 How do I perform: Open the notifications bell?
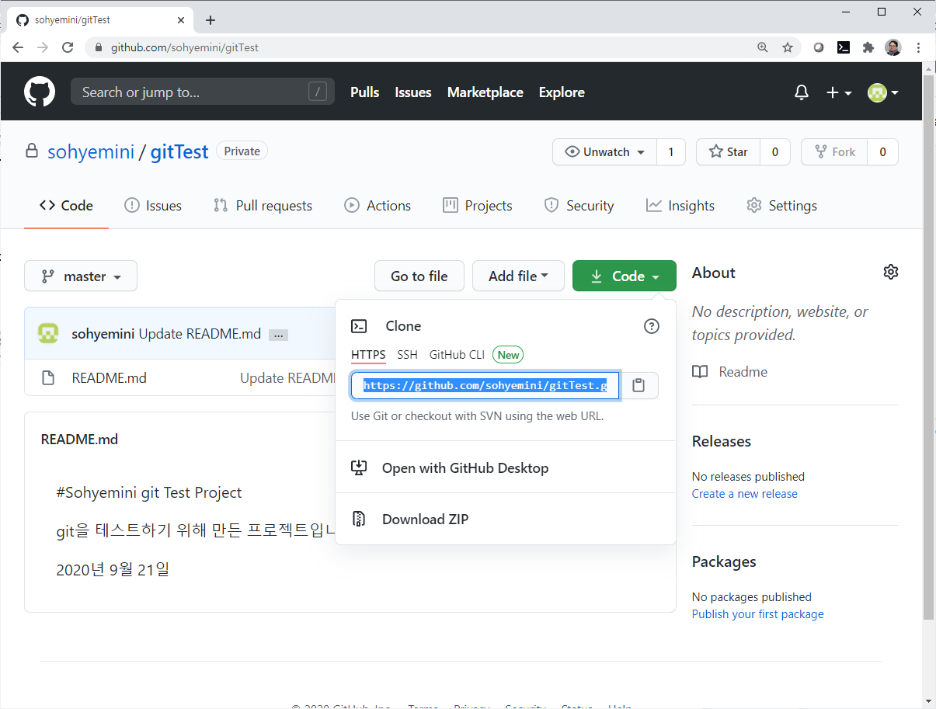pos(802,92)
